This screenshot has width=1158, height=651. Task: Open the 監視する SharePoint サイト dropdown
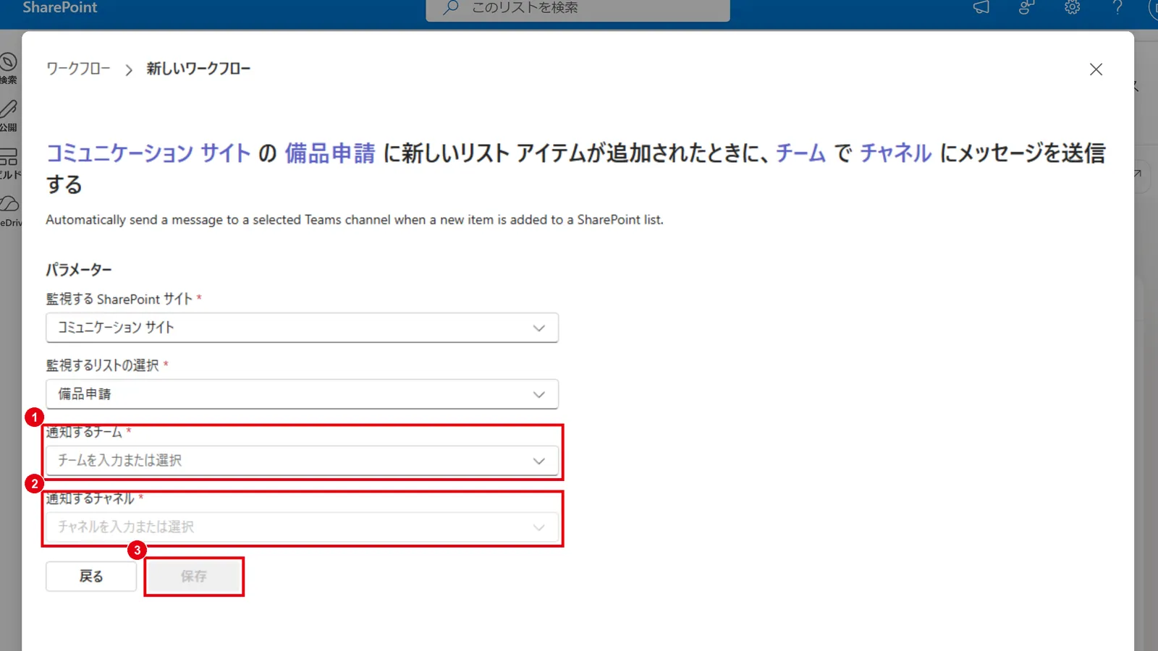(302, 328)
